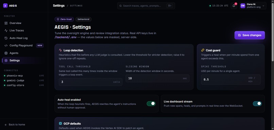Click the Agents sidebar icon
This screenshot has height=130, width=274.
point(6,53)
